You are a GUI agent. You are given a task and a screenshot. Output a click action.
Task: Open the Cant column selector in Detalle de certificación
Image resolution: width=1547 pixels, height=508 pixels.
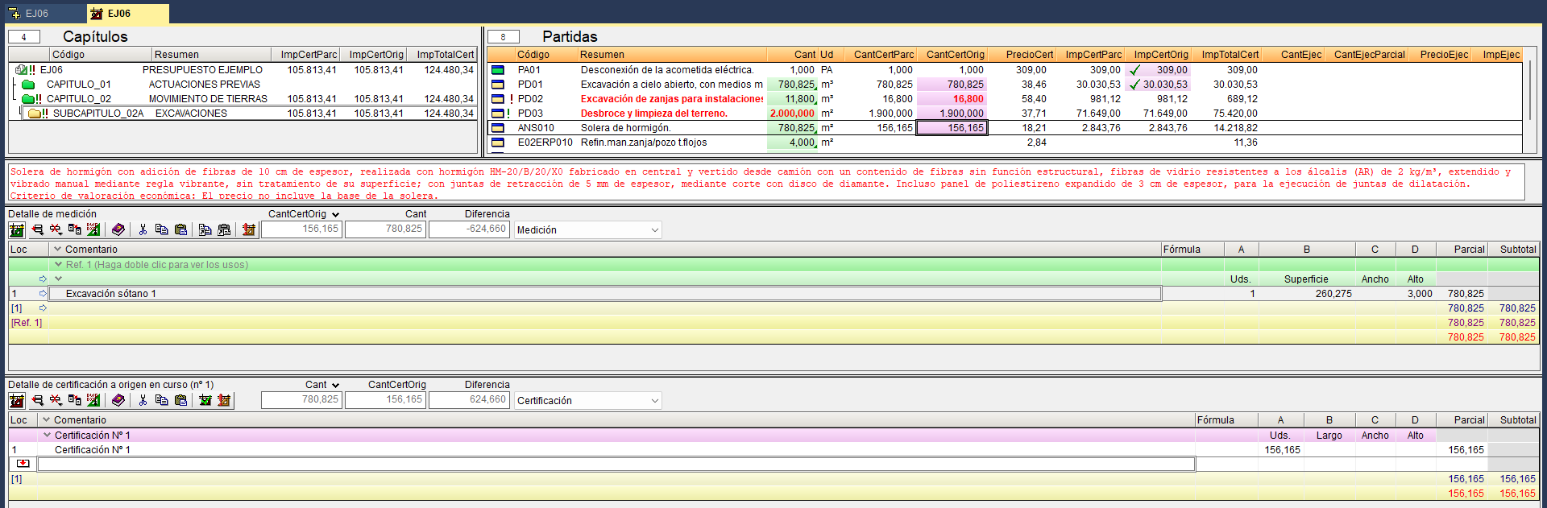(x=335, y=386)
